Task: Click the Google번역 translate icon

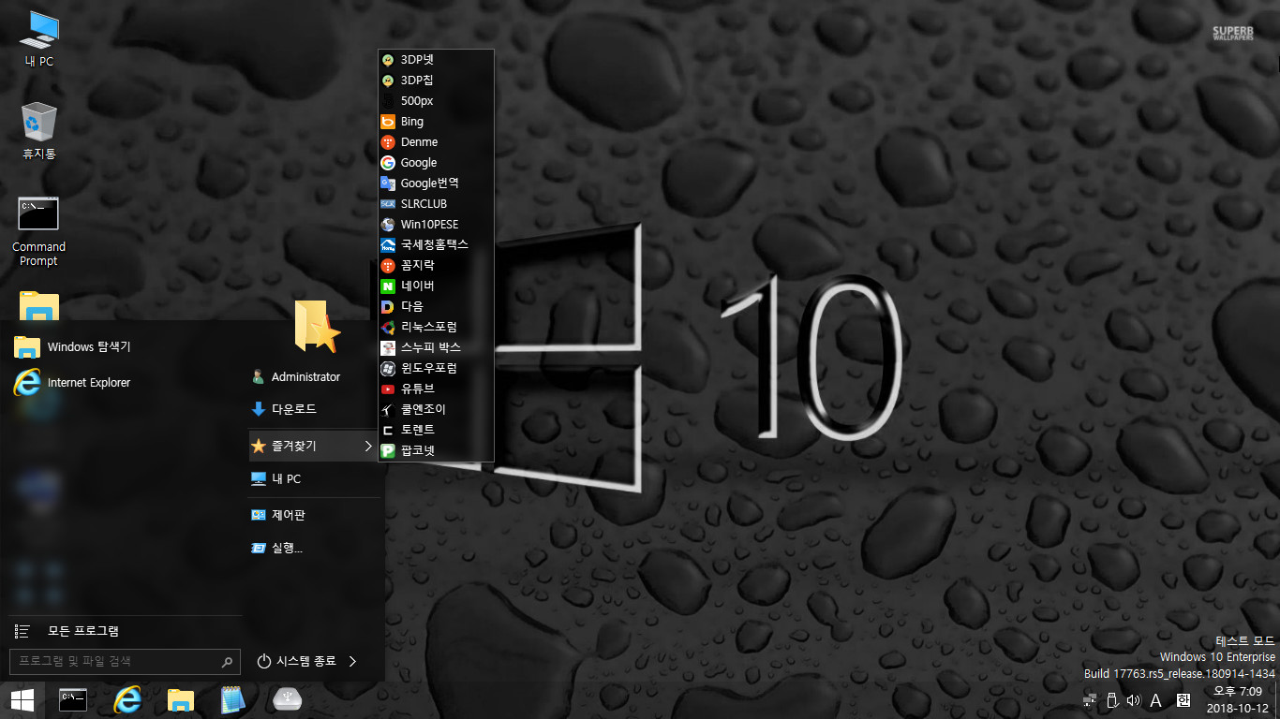Action: click(x=388, y=183)
